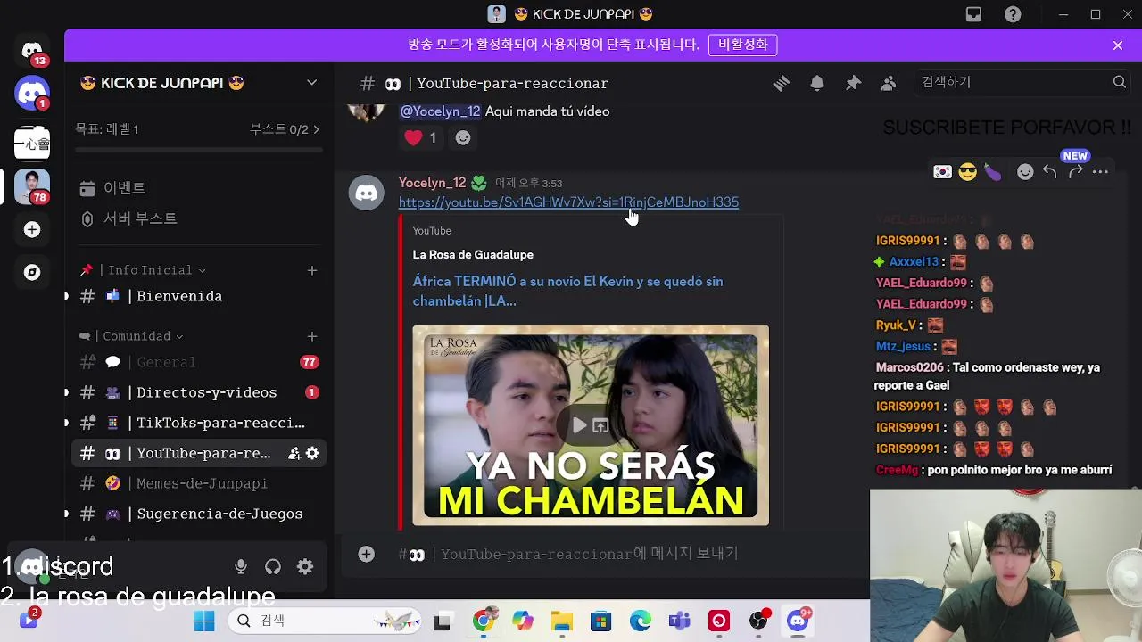Open threads icon in channel header
Image resolution: width=1142 pixels, height=642 pixels.
click(782, 83)
